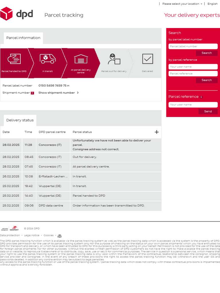Image resolution: width=220 pixels, height=293 pixels.
Task: Click the printer icon in the footer
Action: 60,236
